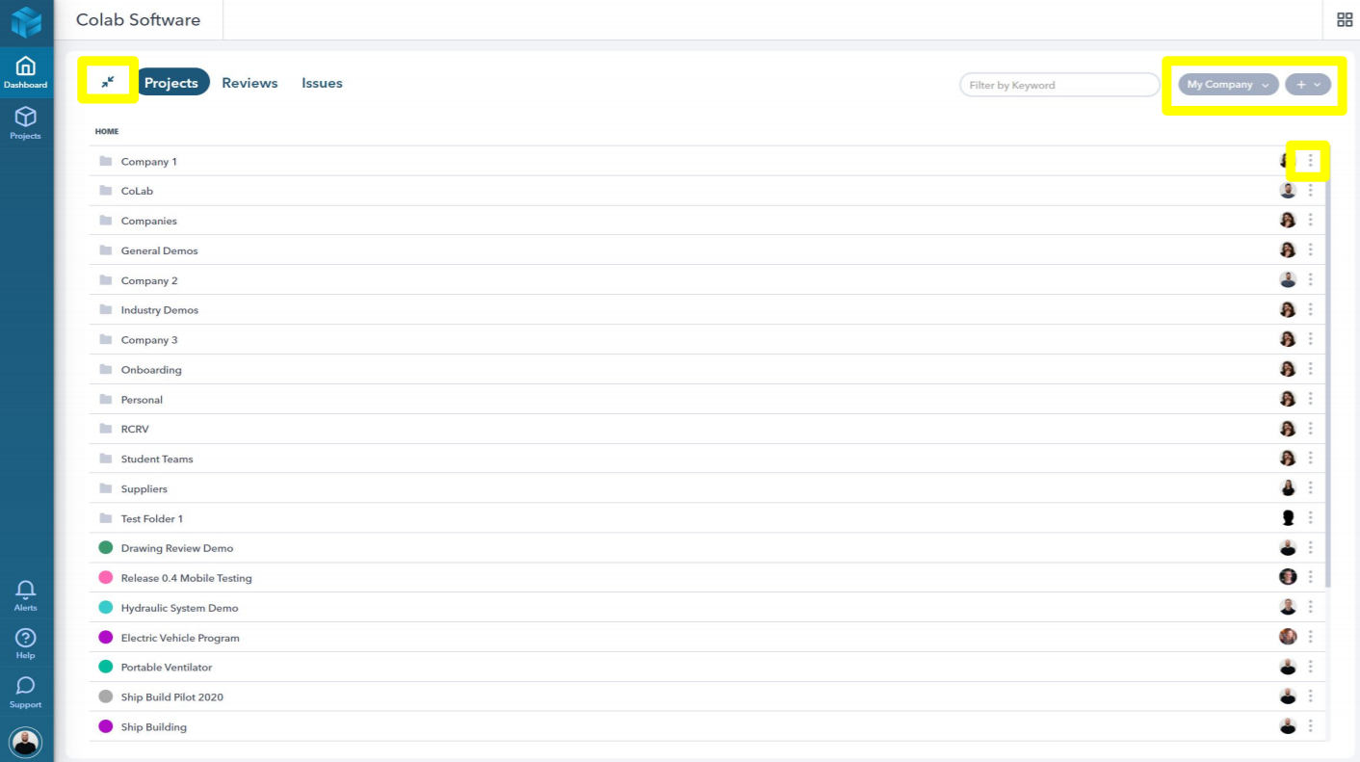The width and height of the screenshot is (1360, 762).
Task: Click the gray dot of Ship Build Pilot 2020
Action: tap(106, 696)
